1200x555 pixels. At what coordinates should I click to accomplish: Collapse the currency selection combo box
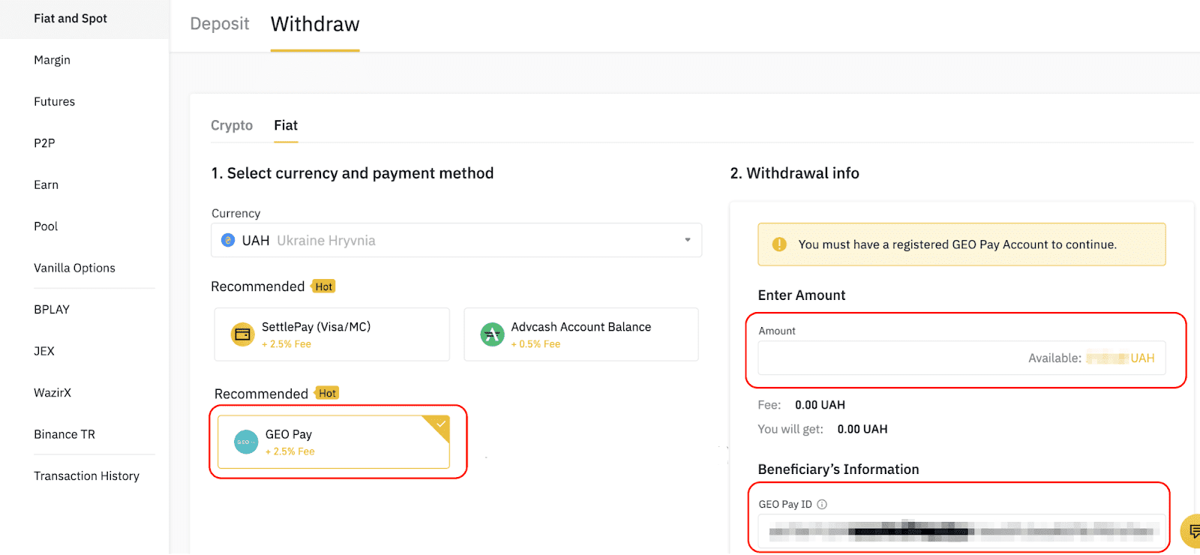(687, 240)
